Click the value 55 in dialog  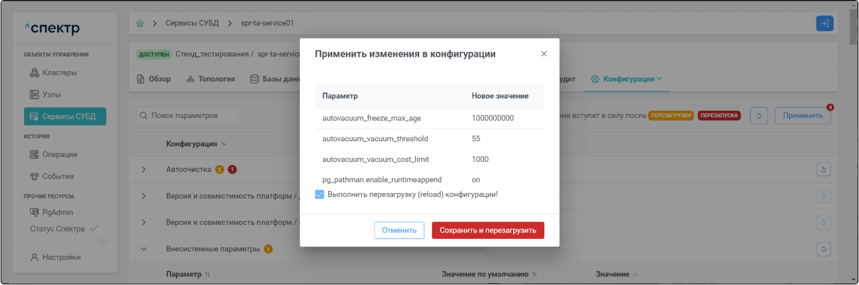point(476,139)
